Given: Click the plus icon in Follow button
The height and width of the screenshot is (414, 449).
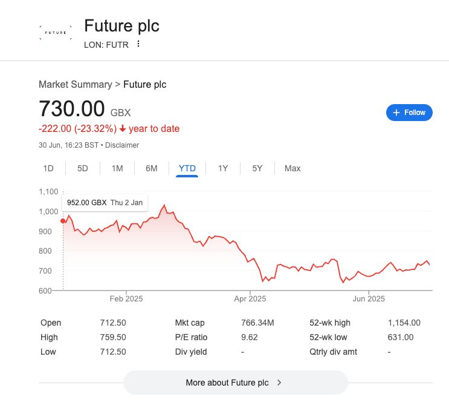Looking at the screenshot, I should (x=396, y=113).
